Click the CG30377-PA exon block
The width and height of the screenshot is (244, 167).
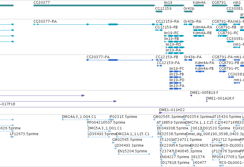(x=113, y=60)
